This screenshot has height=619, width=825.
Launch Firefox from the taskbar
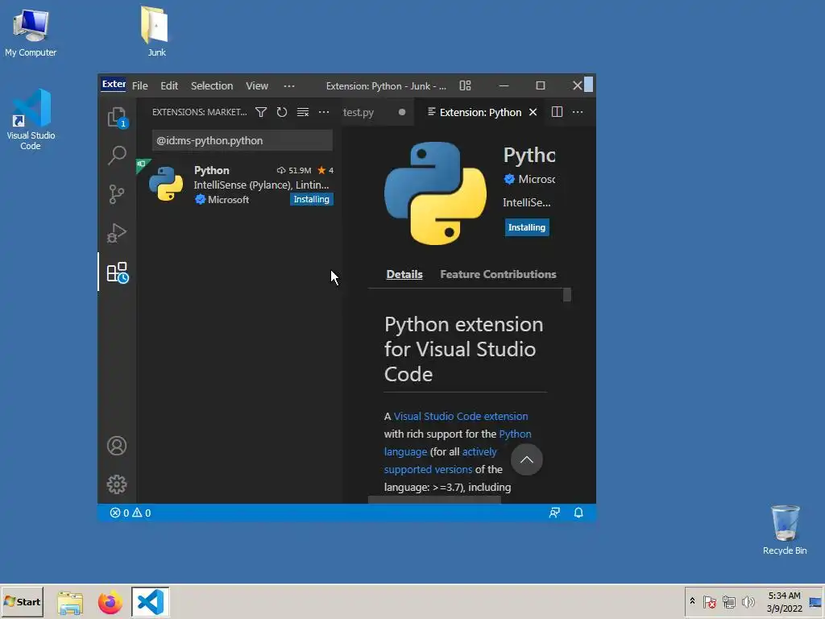(110, 602)
